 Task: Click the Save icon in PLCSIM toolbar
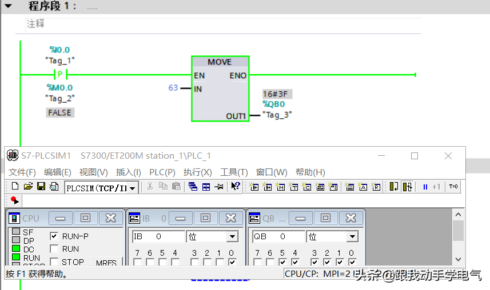[41, 187]
